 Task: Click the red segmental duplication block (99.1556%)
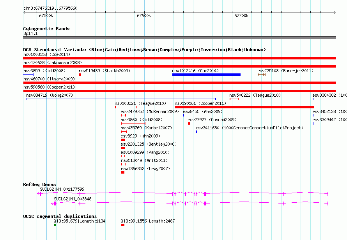[123, 225]
